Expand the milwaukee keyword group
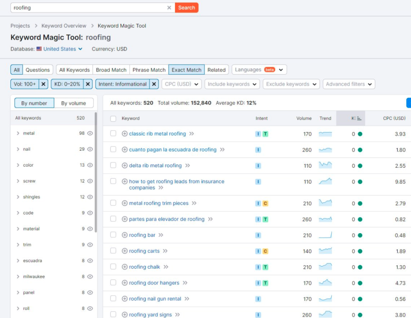This screenshot has width=411, height=318. pyautogui.click(x=18, y=277)
